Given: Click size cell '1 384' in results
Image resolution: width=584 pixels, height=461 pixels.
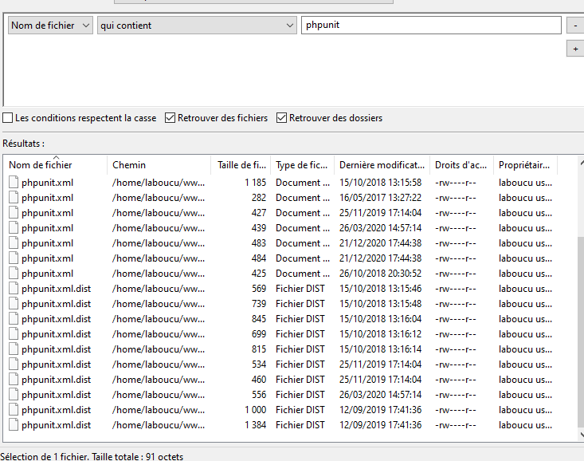Looking at the screenshot, I should click(256, 425).
